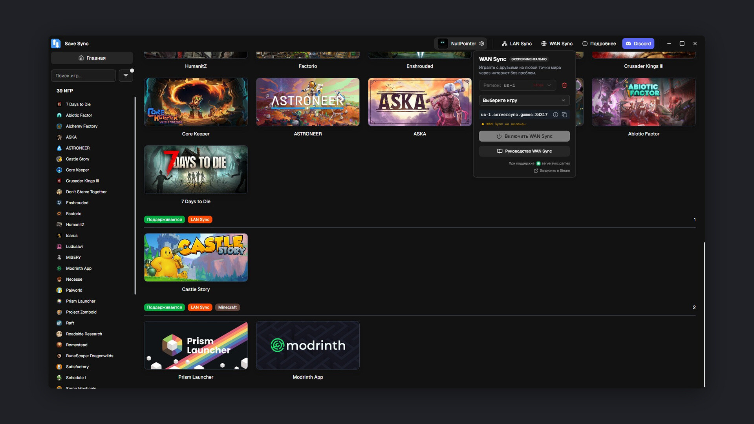Click the Factorio sidebar icon
The image size is (754, 424).
tap(59, 214)
